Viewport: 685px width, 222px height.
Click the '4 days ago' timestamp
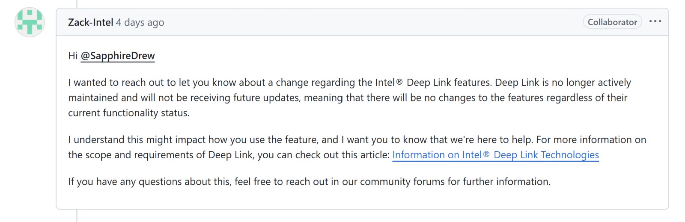click(x=140, y=22)
